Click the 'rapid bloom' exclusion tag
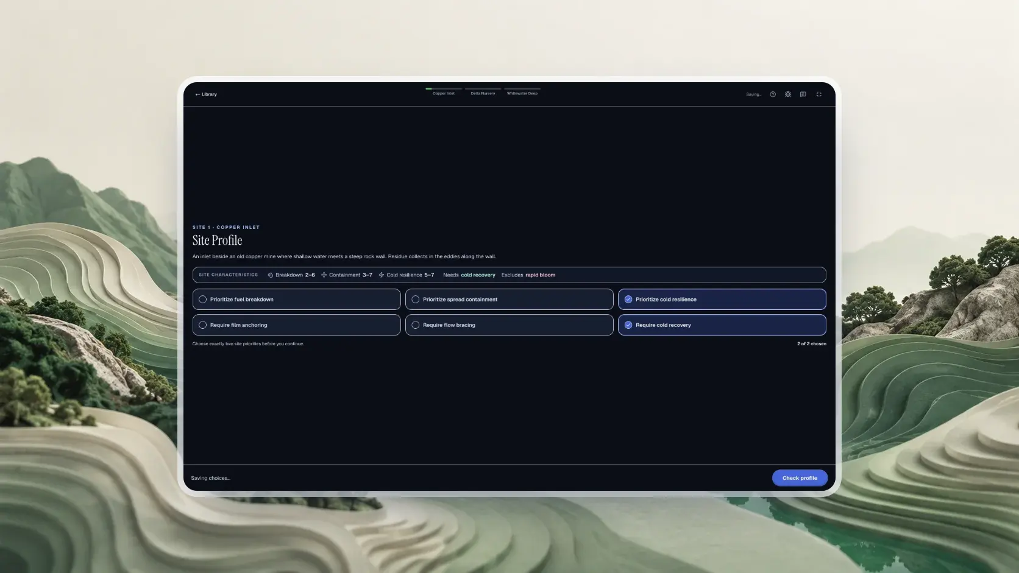The width and height of the screenshot is (1019, 573). coord(540,275)
